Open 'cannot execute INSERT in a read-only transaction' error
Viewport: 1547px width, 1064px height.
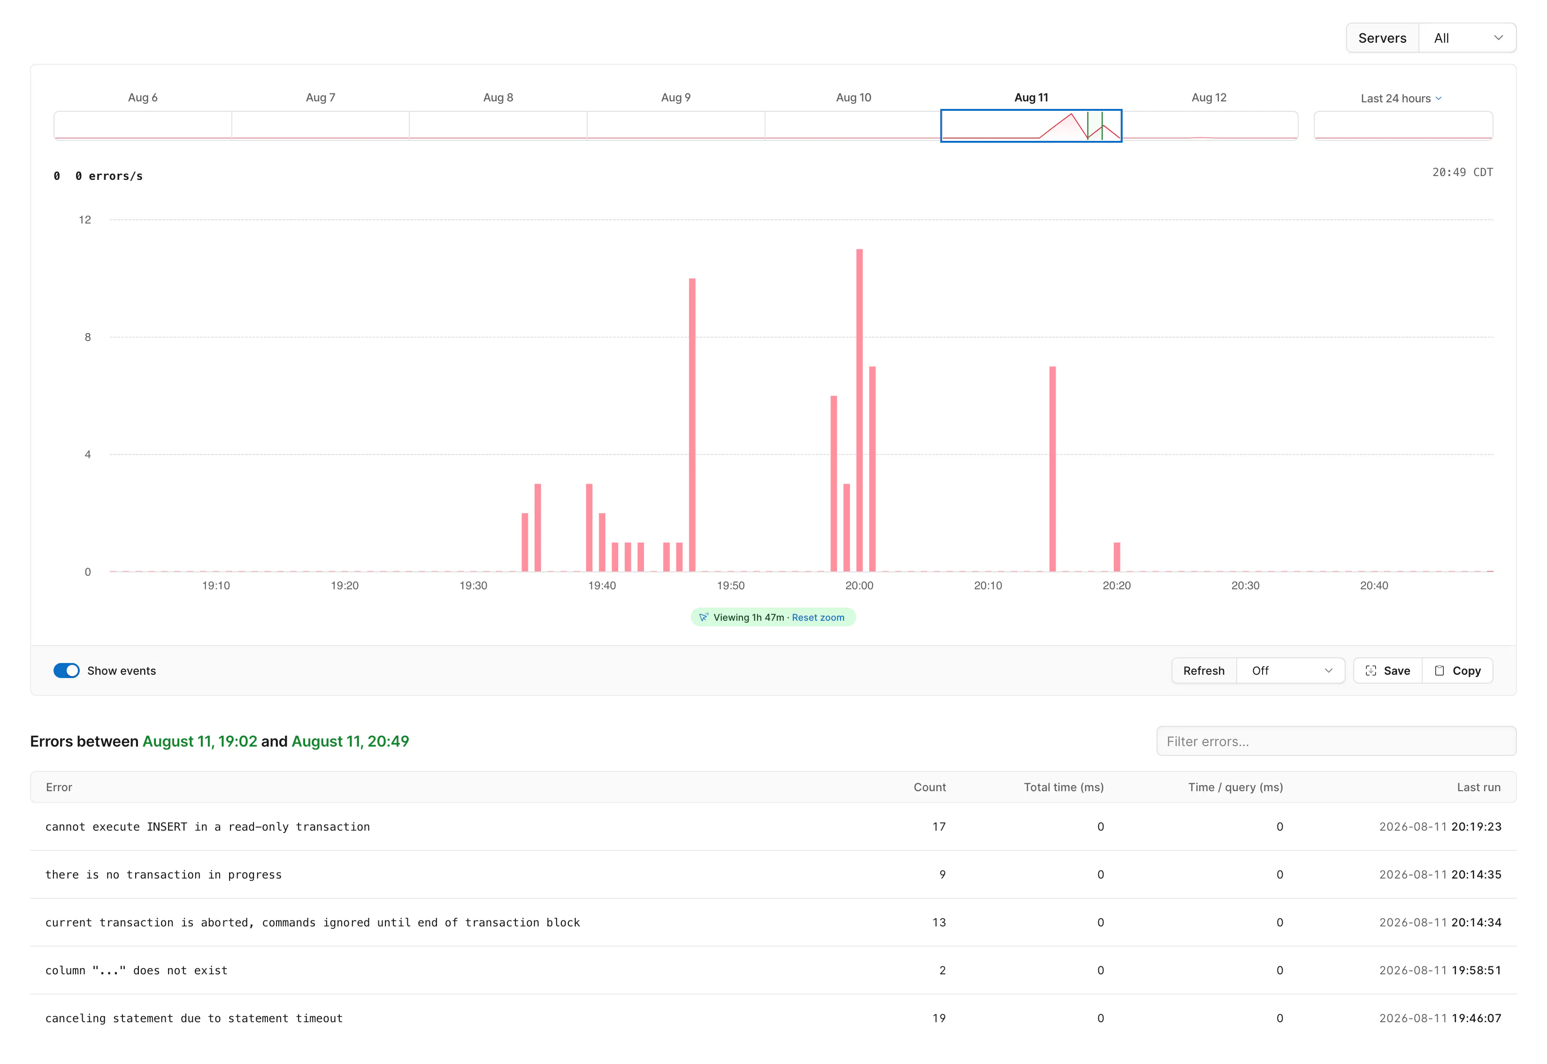(773, 827)
